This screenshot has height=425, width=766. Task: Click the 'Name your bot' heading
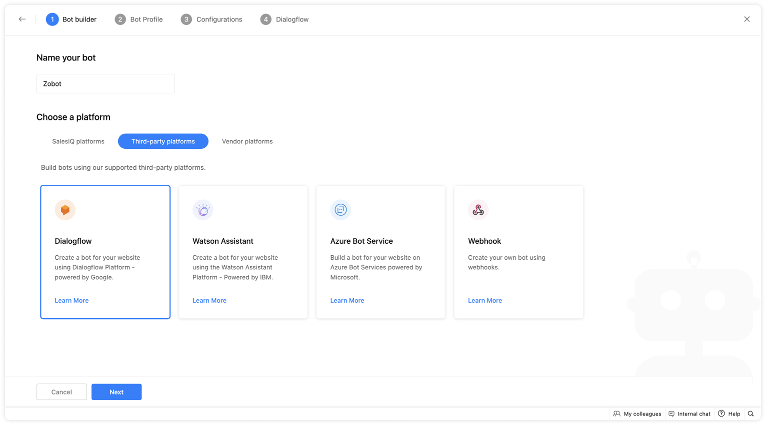[66, 57]
